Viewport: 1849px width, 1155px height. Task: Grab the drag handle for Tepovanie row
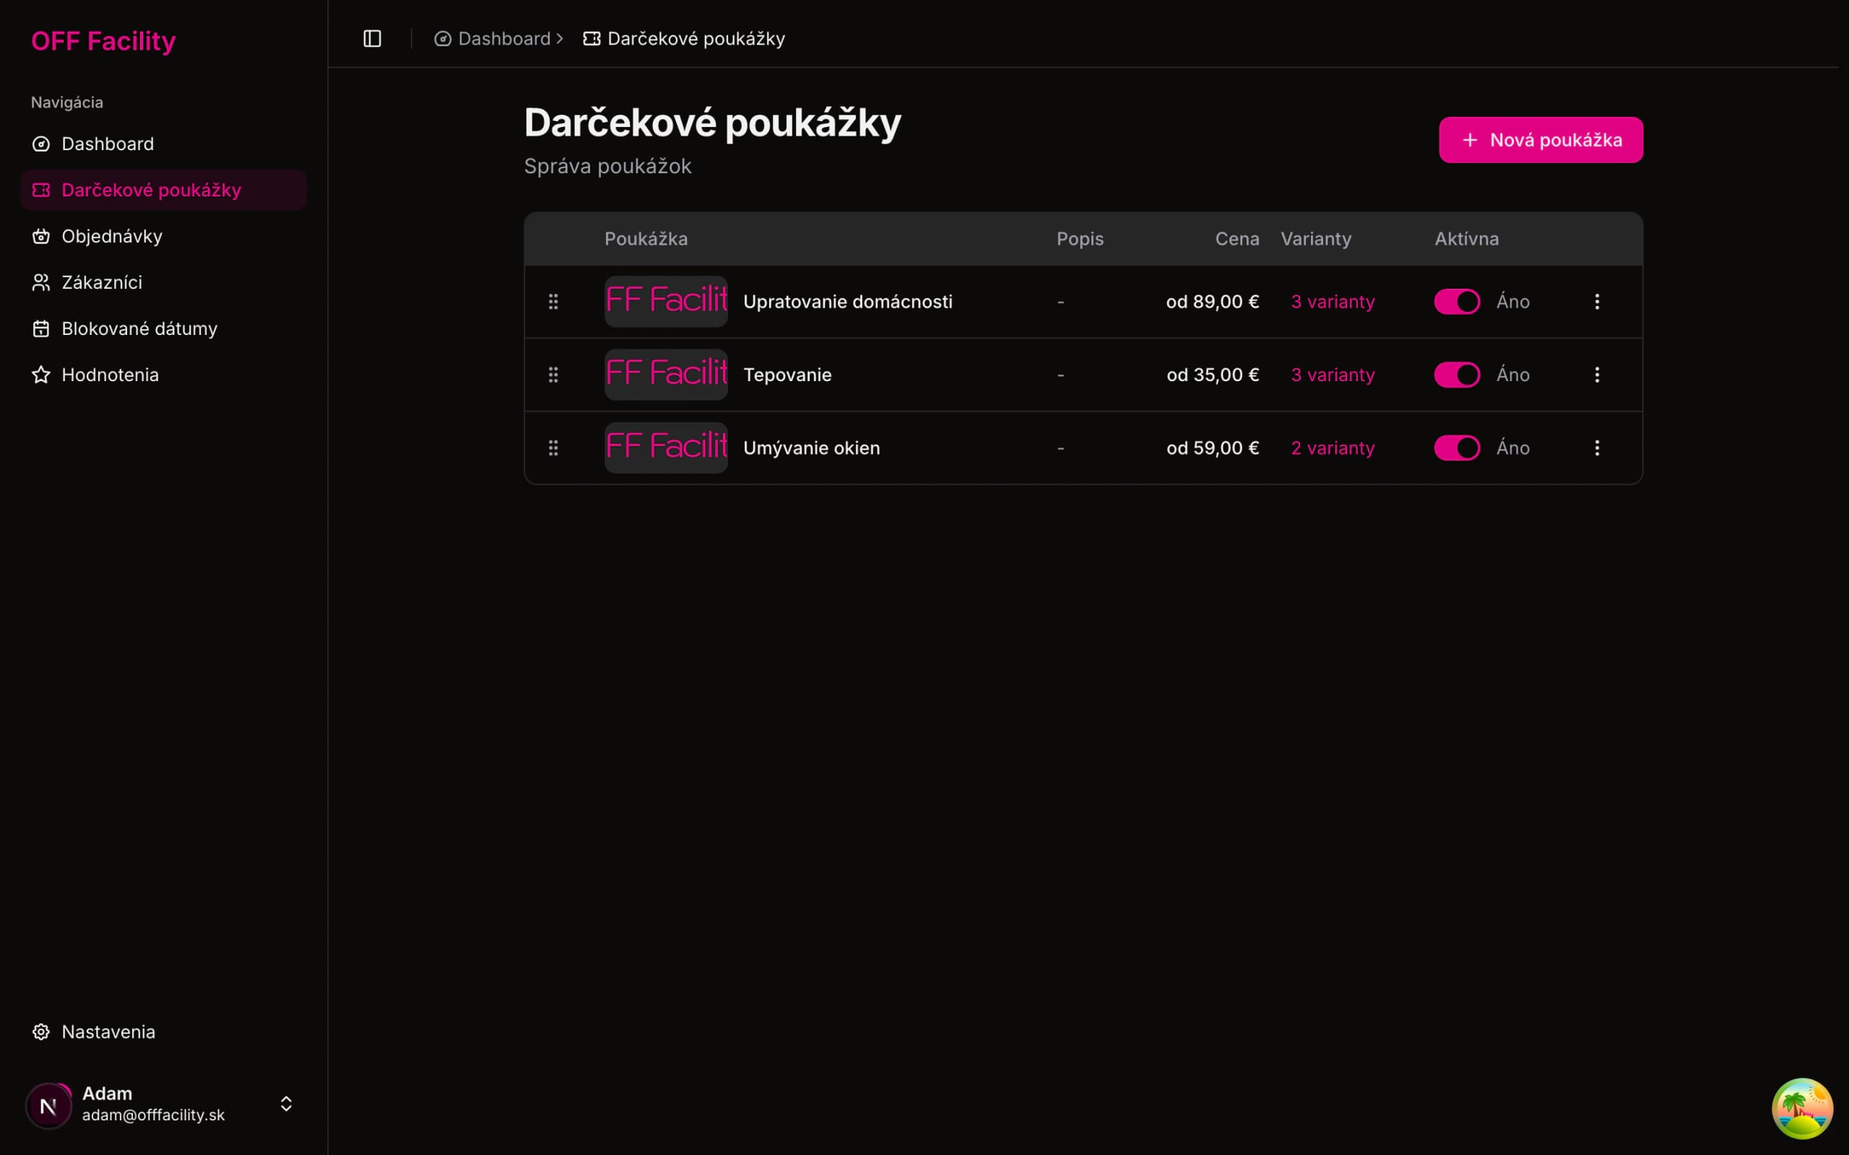click(x=553, y=375)
